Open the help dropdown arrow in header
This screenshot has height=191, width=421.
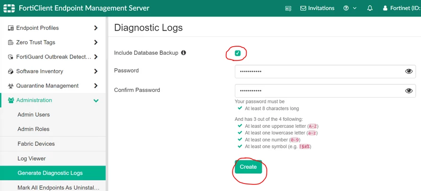[355, 8]
